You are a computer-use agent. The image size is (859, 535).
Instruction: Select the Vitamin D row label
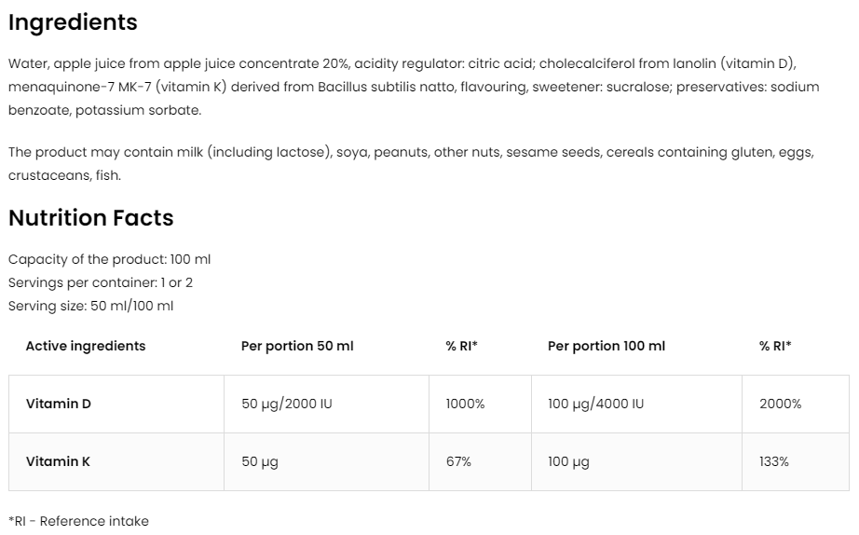click(59, 404)
